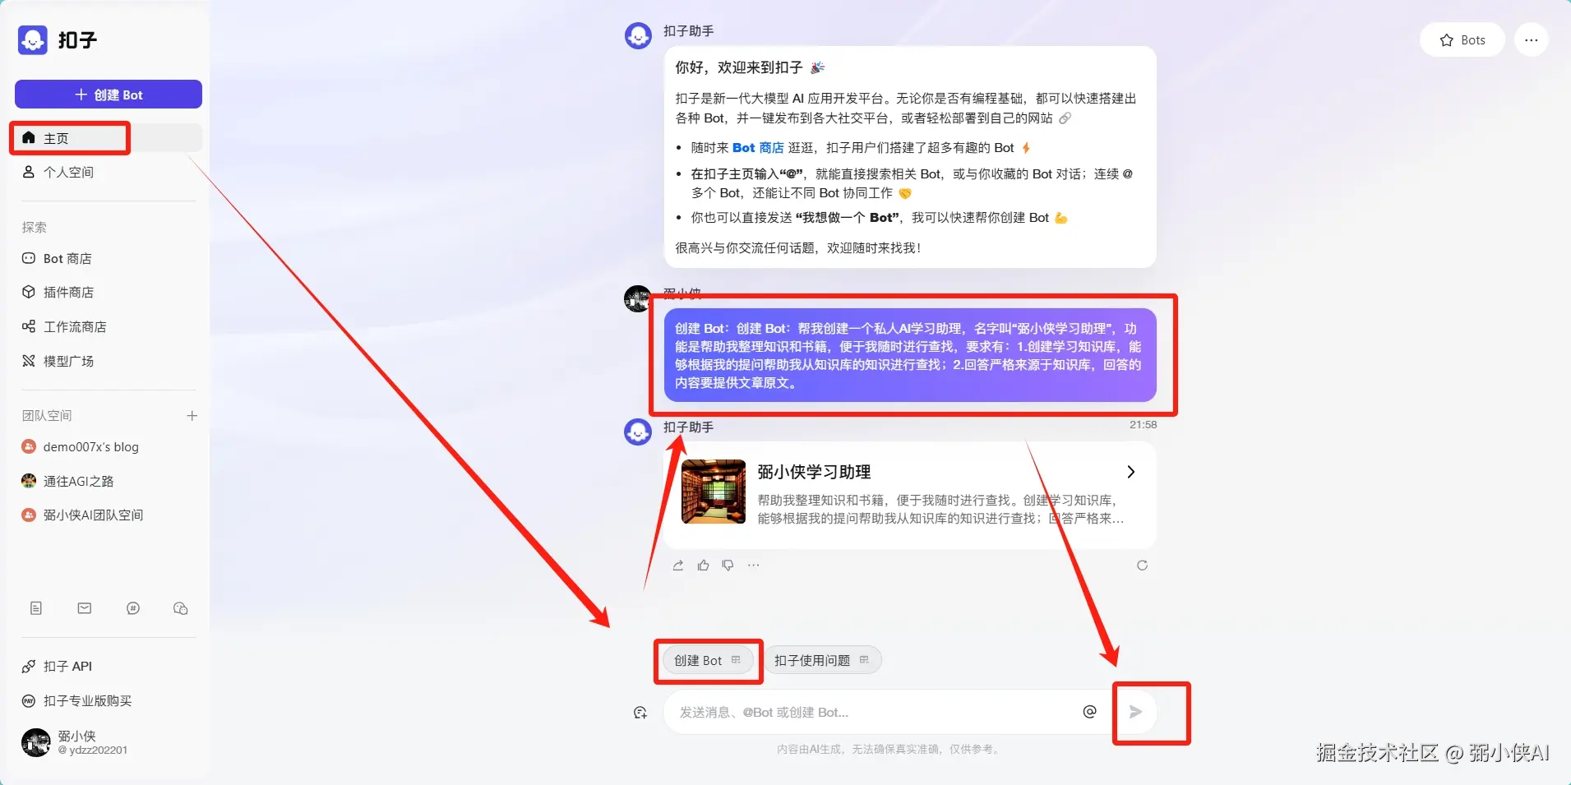The image size is (1571, 785).
Task: Open the 弼小侠 user profile avatar
Action: tap(35, 742)
